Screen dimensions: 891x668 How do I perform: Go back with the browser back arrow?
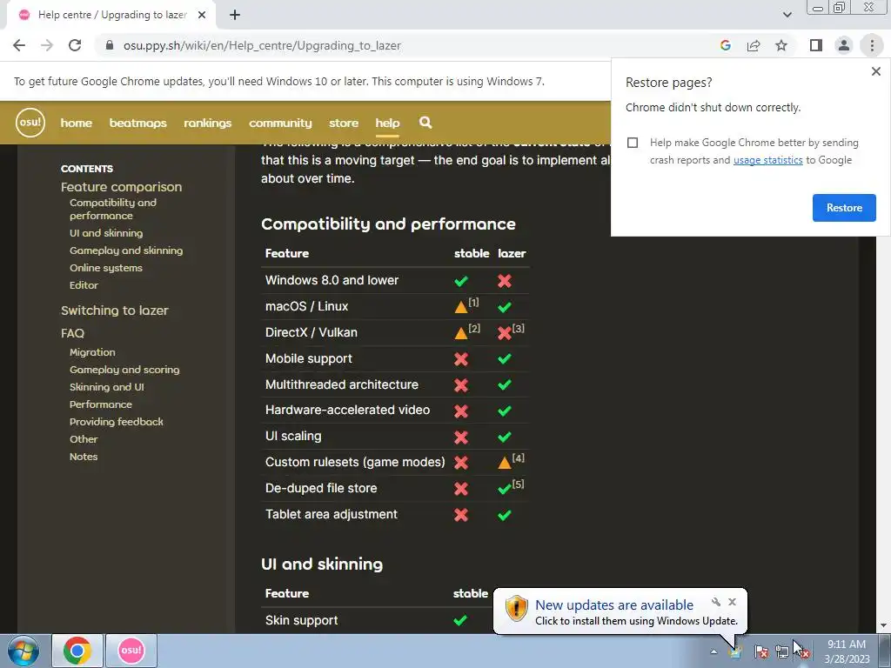[19, 45]
